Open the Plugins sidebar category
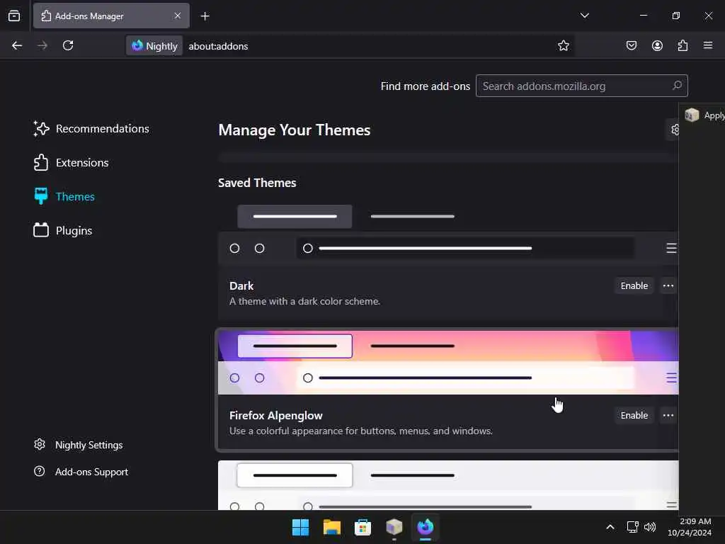 tap(63, 230)
